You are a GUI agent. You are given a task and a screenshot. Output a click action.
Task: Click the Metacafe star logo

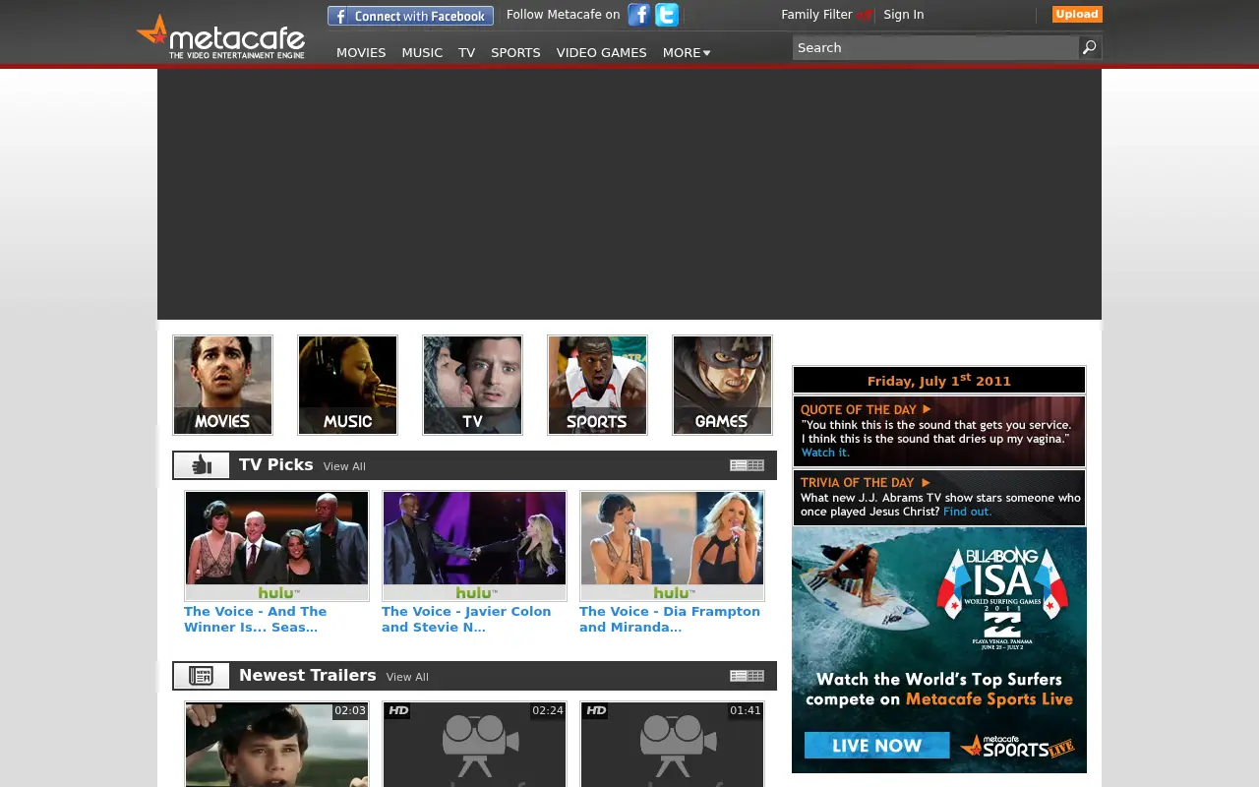[x=220, y=36]
